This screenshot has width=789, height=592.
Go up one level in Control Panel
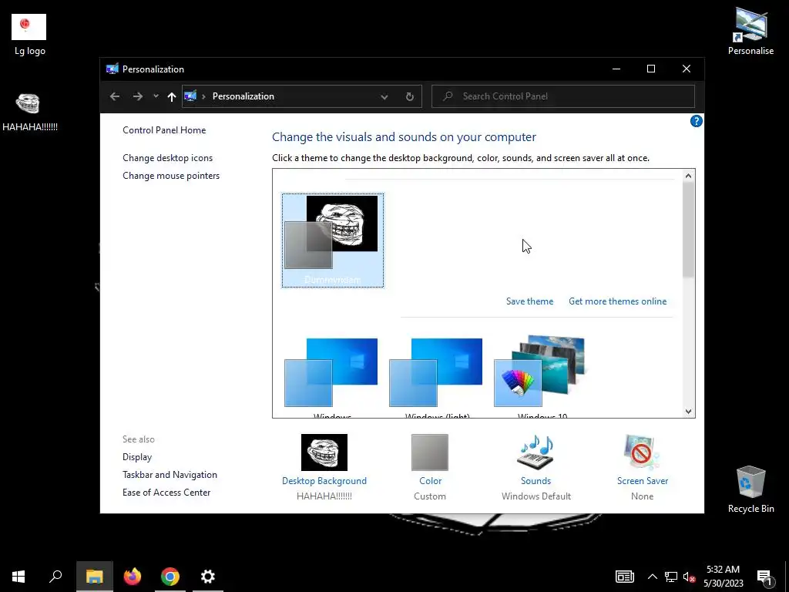click(172, 96)
